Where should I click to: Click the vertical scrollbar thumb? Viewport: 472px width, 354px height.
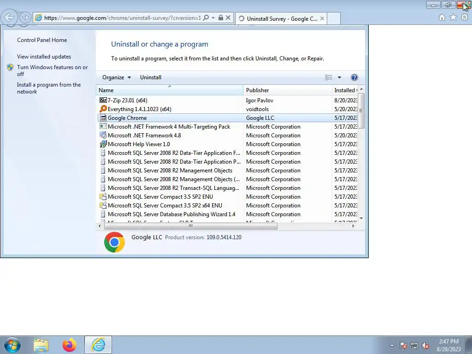(361, 111)
